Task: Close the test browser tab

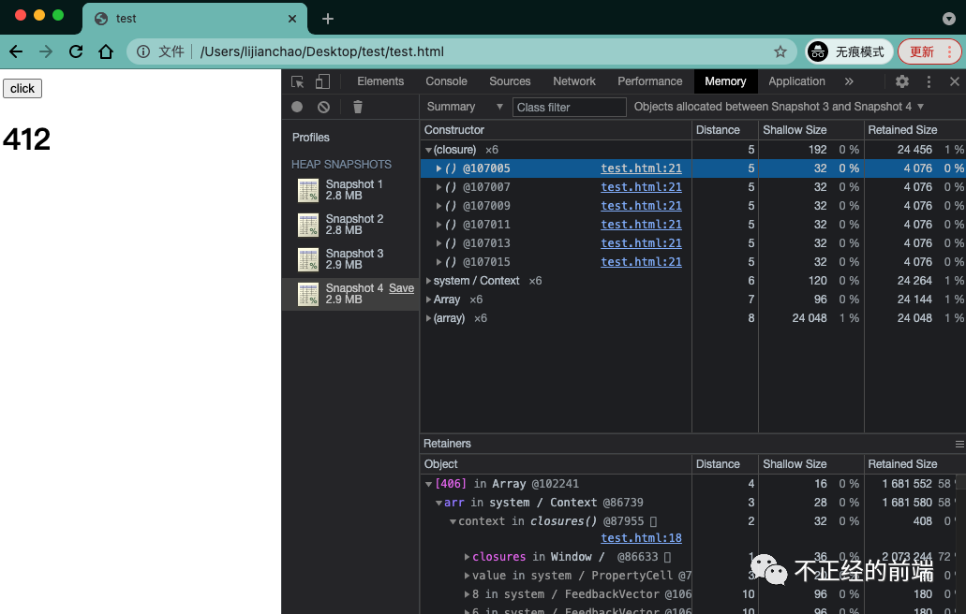Action: click(x=292, y=19)
